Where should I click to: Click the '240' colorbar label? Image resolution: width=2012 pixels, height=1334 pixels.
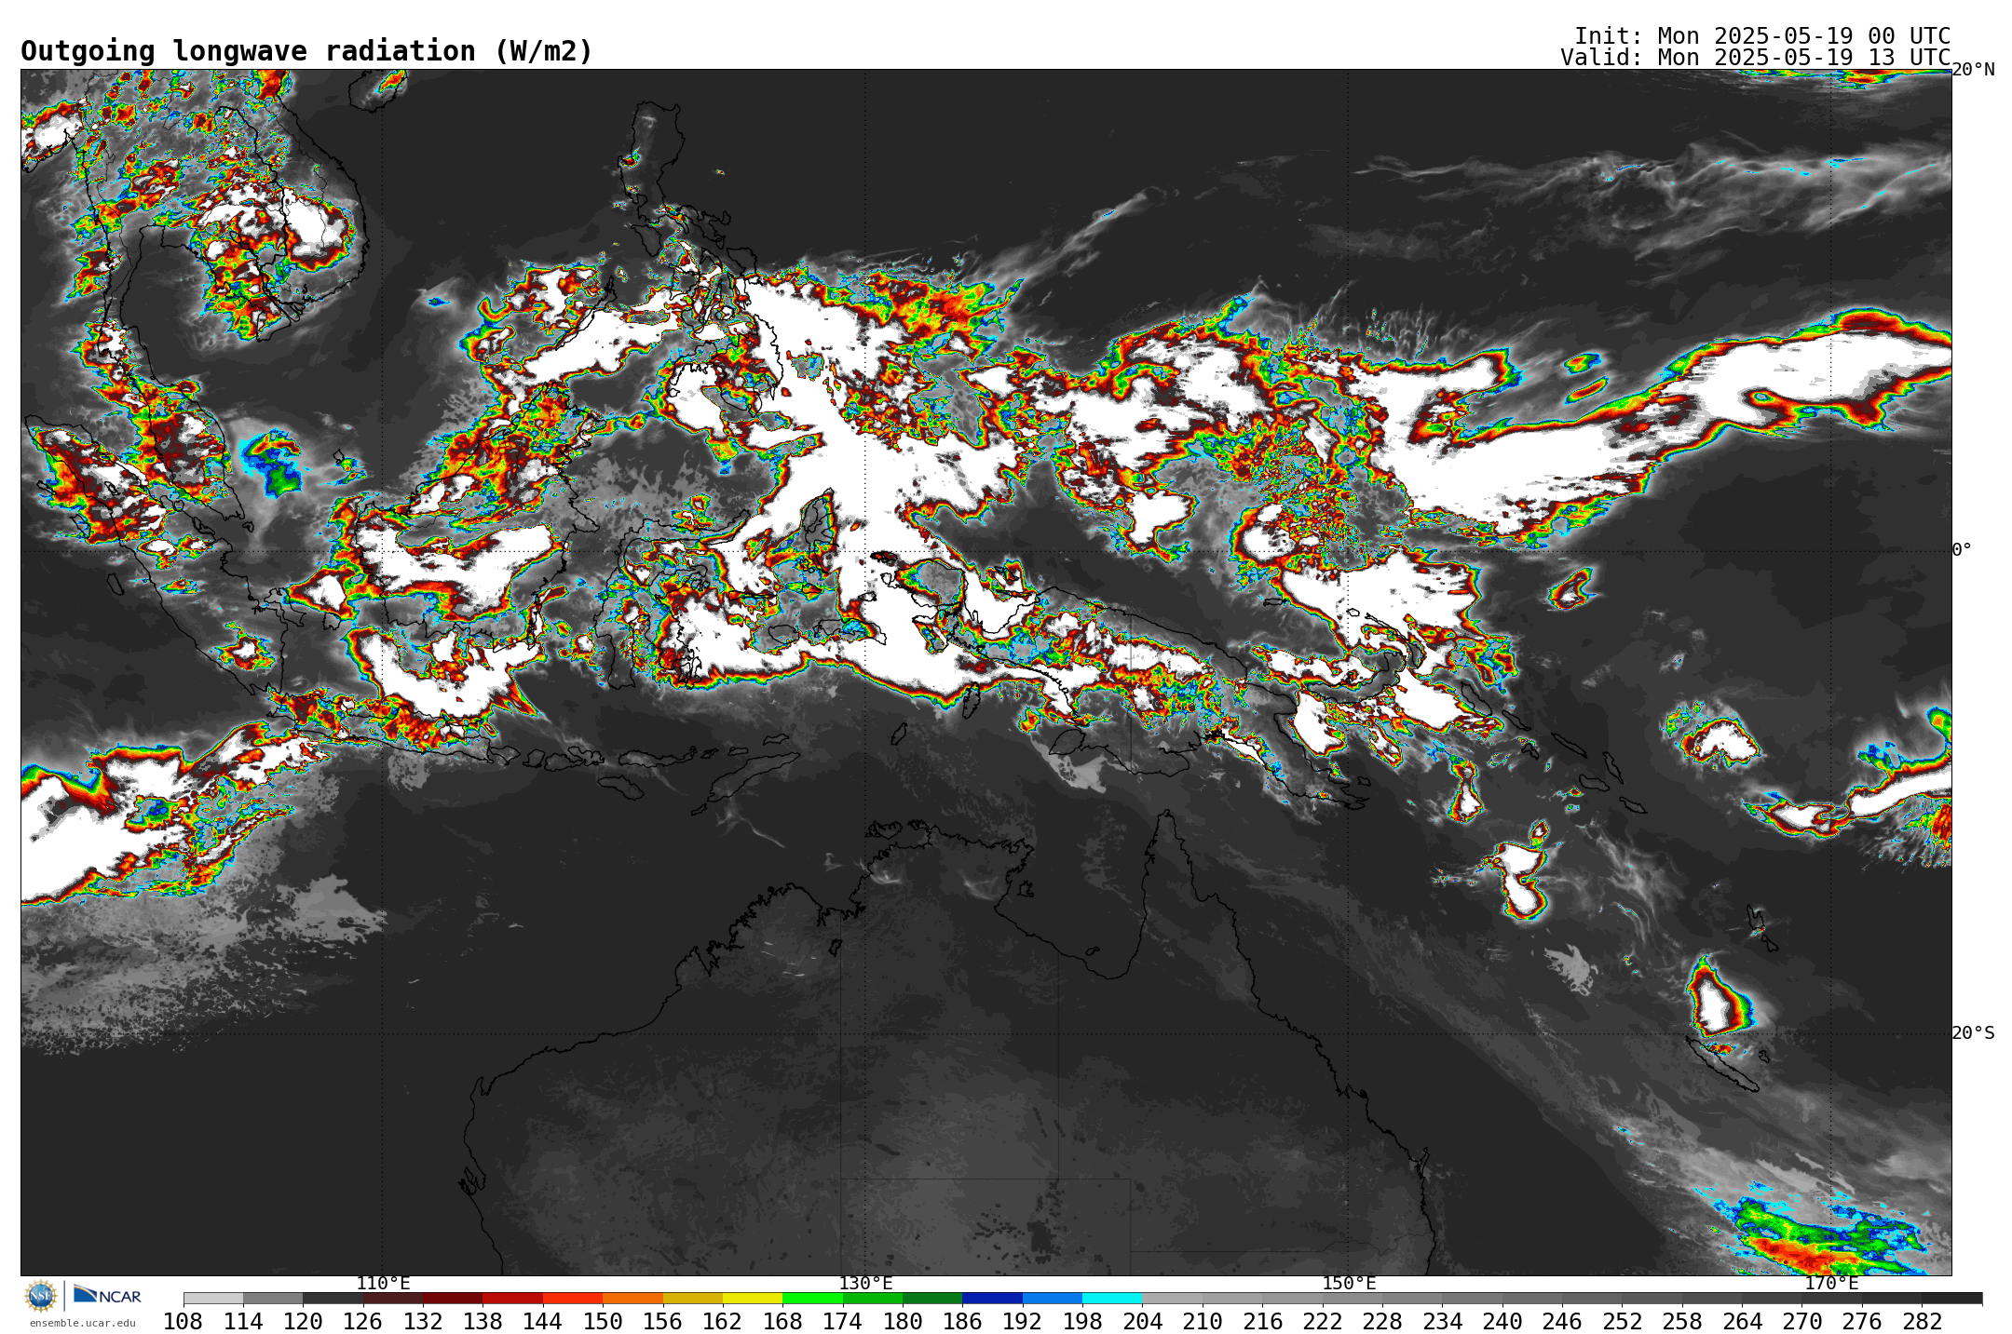tap(1502, 1321)
